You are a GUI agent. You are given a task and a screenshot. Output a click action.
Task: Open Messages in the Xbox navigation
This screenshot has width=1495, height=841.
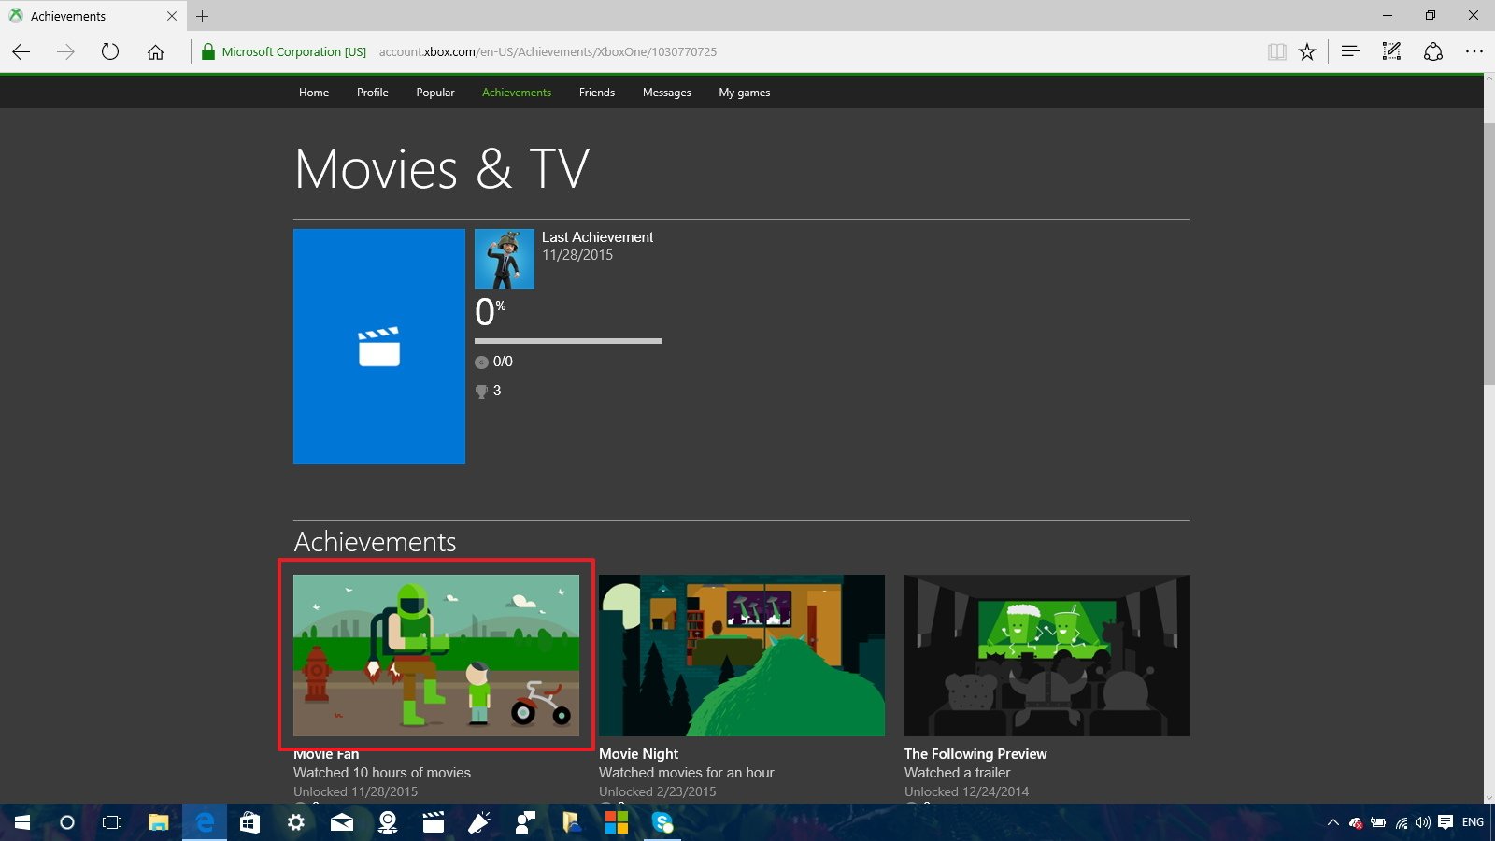coord(667,93)
